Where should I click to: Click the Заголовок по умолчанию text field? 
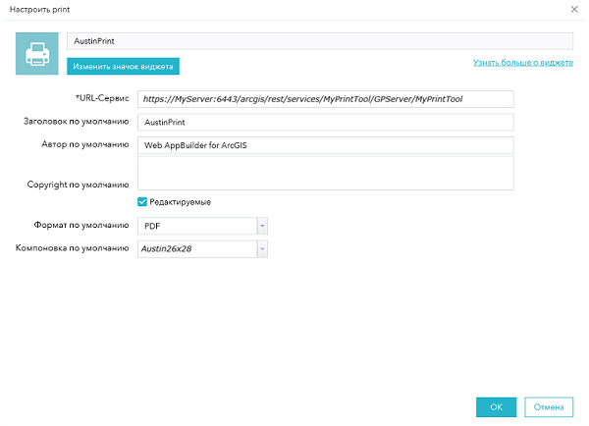pyautogui.click(x=326, y=123)
